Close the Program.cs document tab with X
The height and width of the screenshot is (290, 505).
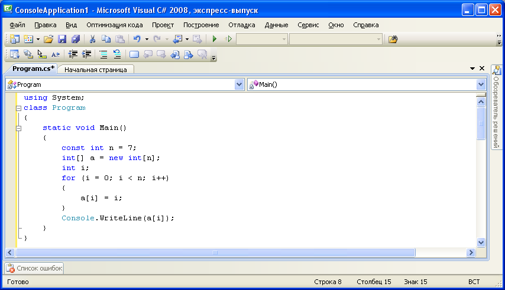point(482,68)
